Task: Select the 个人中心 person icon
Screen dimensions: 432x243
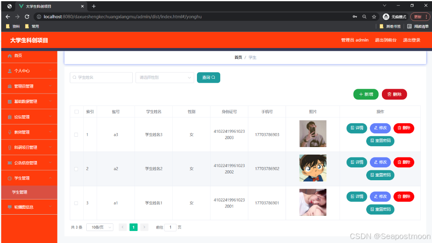Action: pos(9,71)
